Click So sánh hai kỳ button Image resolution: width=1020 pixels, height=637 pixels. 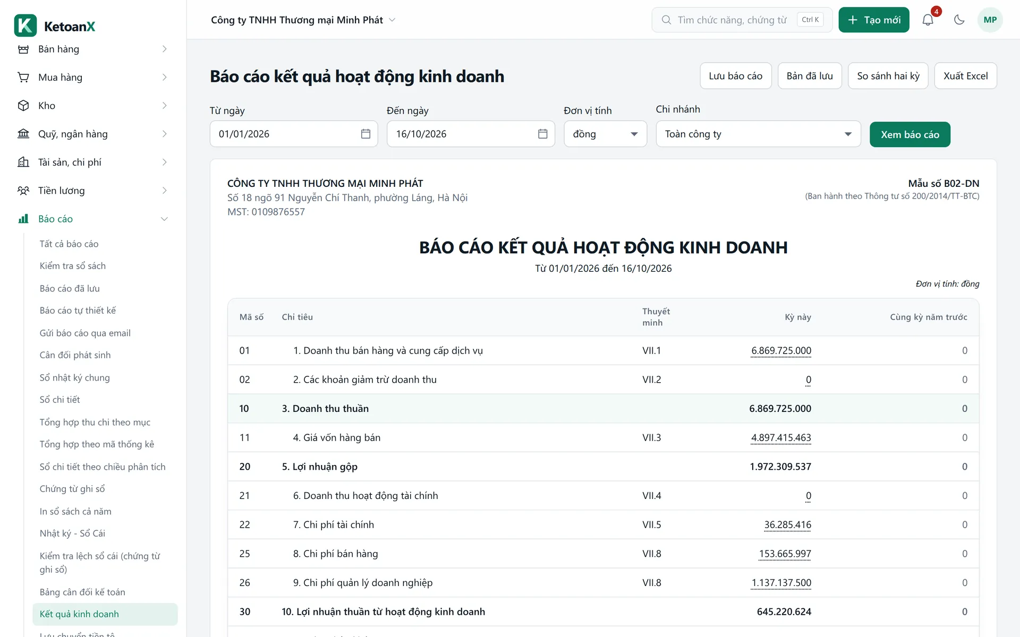point(888,76)
